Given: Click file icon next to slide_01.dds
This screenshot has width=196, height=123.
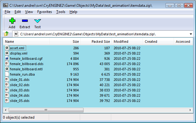Looking at the screenshot, I should pos(7,79).
